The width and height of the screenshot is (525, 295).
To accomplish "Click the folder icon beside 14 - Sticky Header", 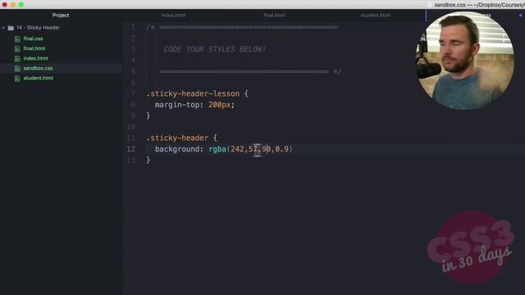I will [11, 28].
